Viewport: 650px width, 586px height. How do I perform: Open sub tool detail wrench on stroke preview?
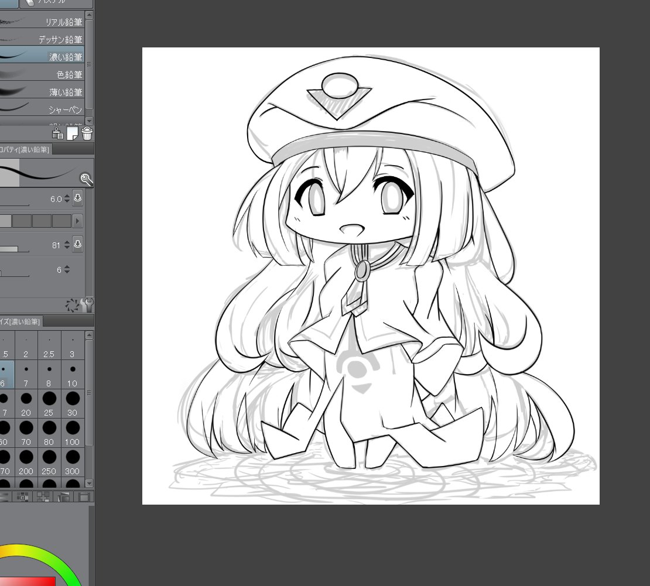click(x=86, y=180)
